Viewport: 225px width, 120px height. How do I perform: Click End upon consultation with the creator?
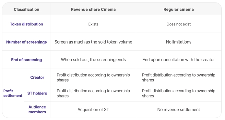coord(179,60)
